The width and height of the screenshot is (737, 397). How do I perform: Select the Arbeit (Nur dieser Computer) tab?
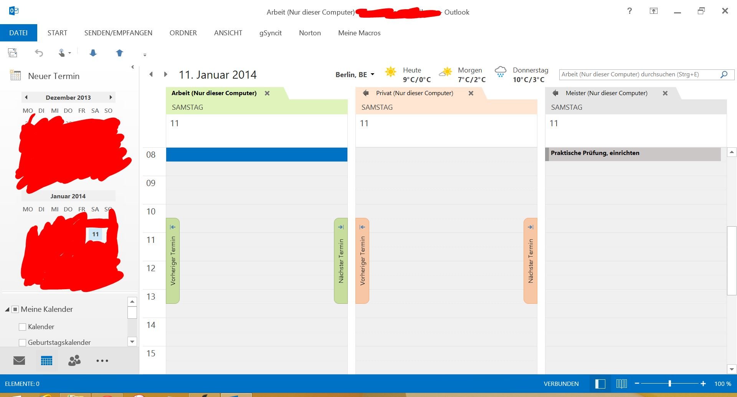coord(214,93)
